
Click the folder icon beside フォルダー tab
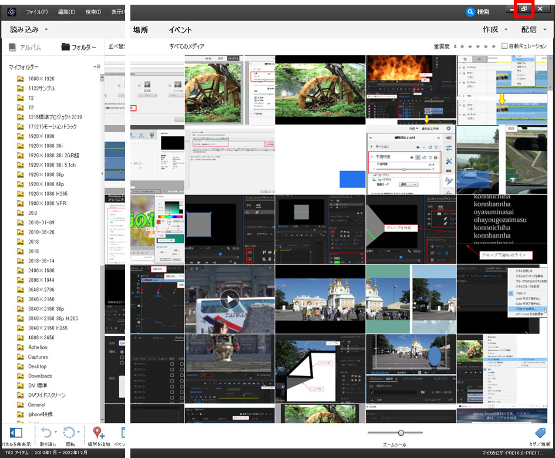(x=66, y=46)
